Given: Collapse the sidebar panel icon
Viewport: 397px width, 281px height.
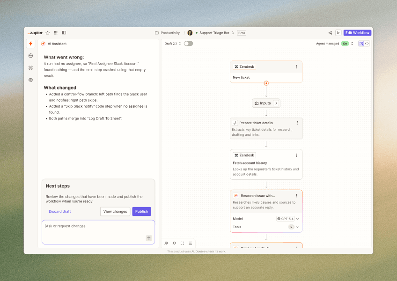Looking at the screenshot, I should [x=64, y=33].
